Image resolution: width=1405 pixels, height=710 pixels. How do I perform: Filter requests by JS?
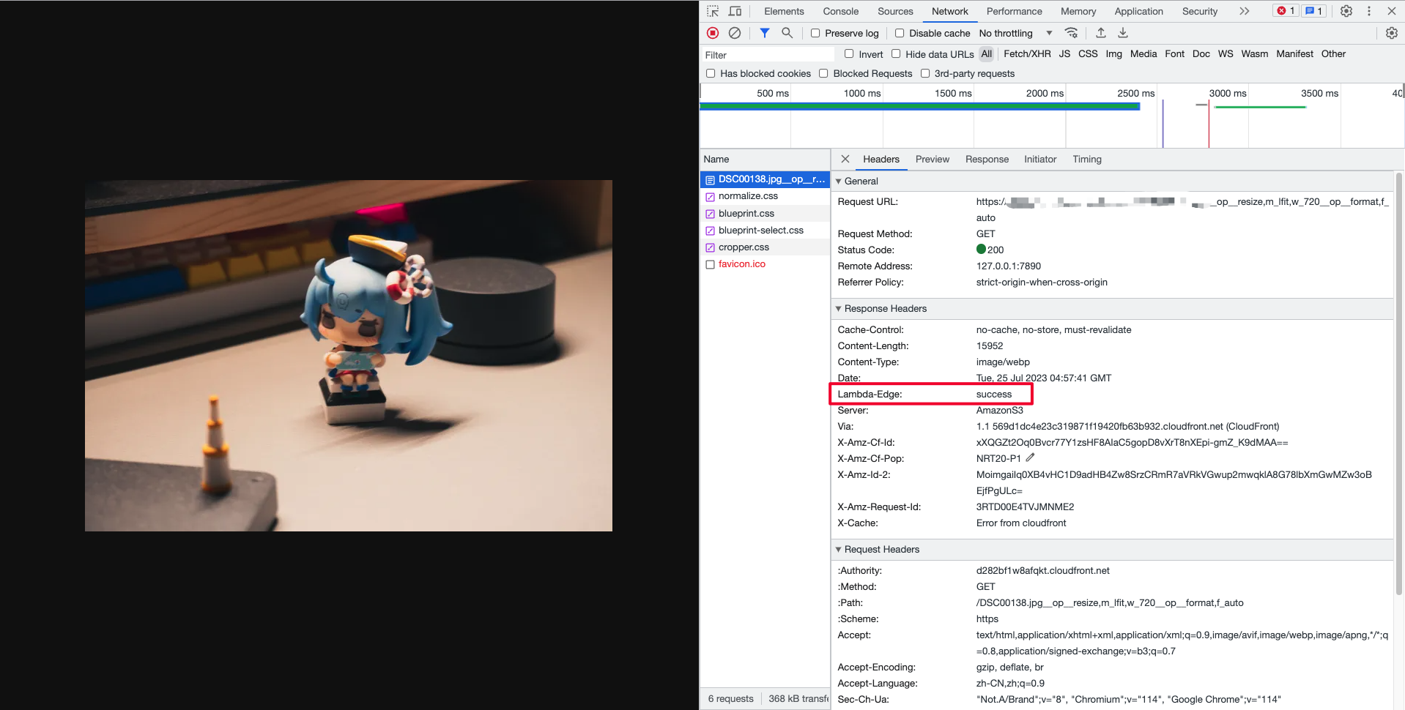(x=1064, y=53)
